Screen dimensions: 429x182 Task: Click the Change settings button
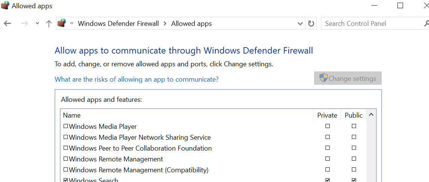tap(348, 78)
